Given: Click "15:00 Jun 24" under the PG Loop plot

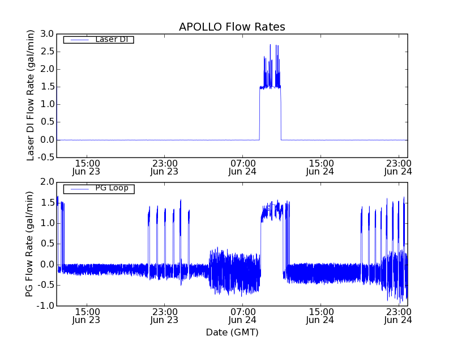Looking at the screenshot, I should pyautogui.click(x=320, y=316).
